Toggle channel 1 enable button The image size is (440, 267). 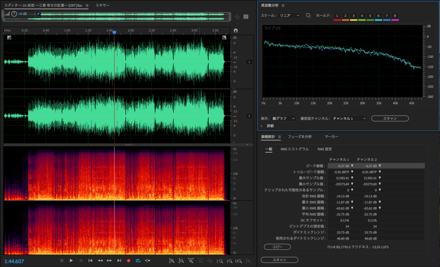click(x=249, y=62)
